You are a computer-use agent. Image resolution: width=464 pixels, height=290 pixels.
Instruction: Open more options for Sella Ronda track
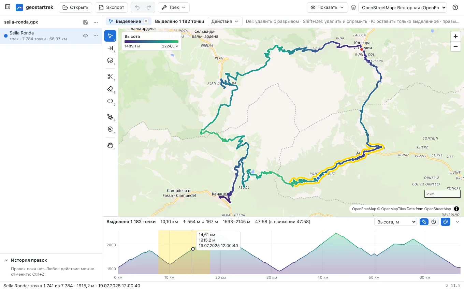(x=96, y=36)
